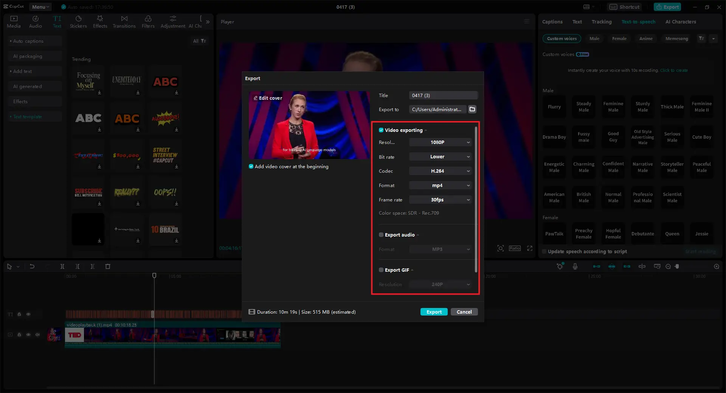Click the Edit cover pencil icon
Viewport: 726px width, 393px height.
[256, 98]
